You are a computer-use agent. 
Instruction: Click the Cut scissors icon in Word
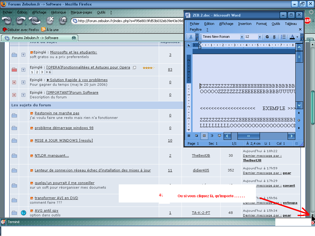click(x=190, y=37)
